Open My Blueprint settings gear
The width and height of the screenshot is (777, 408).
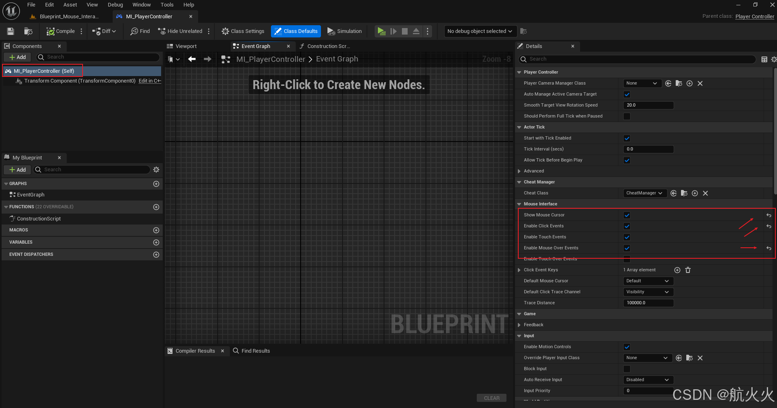point(156,170)
